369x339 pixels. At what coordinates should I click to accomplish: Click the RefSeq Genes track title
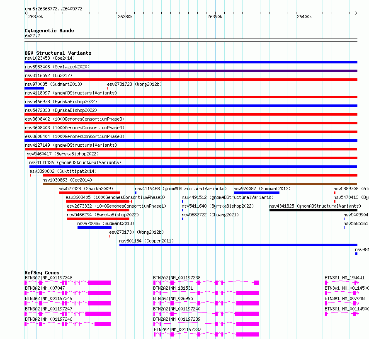pos(42,273)
